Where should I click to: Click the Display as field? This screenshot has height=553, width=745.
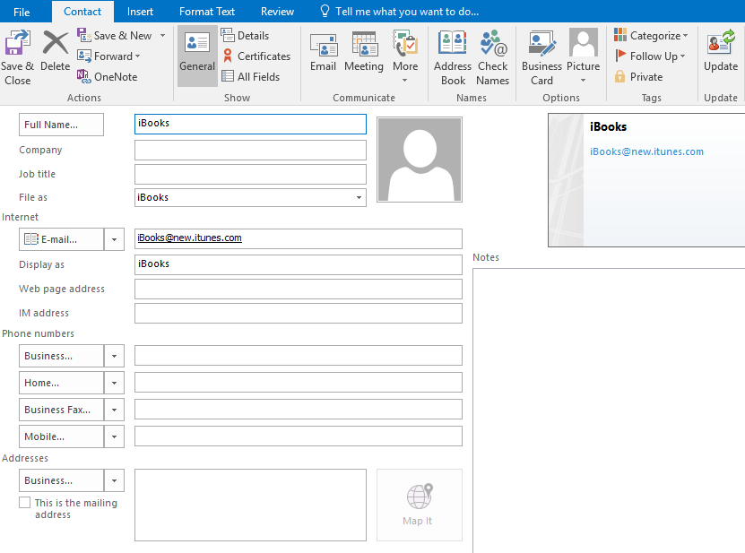tap(299, 264)
